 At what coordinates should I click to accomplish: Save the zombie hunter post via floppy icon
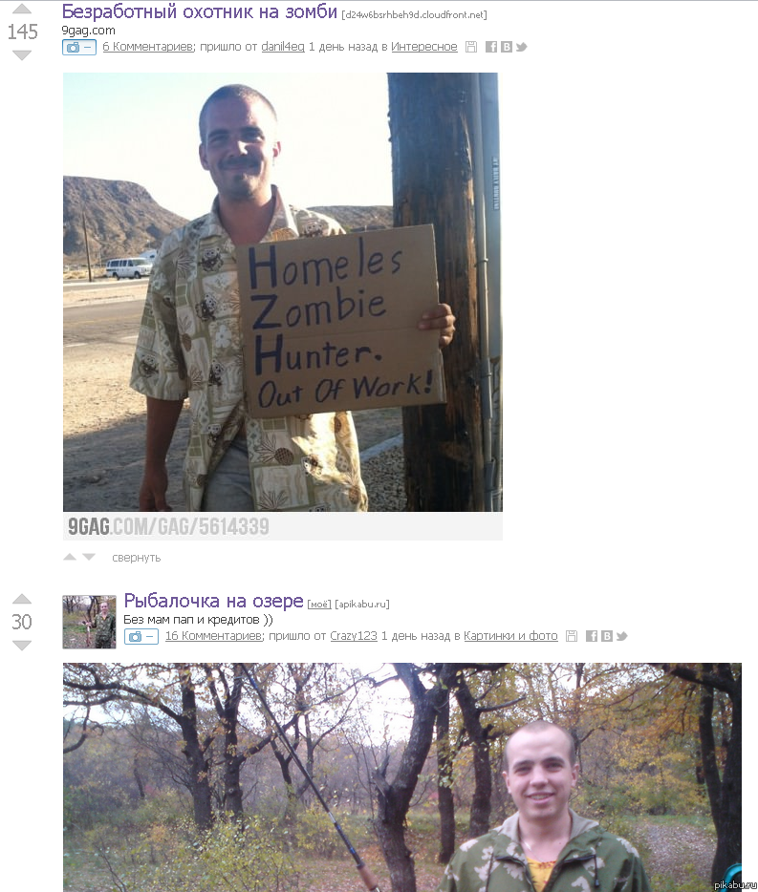471,47
